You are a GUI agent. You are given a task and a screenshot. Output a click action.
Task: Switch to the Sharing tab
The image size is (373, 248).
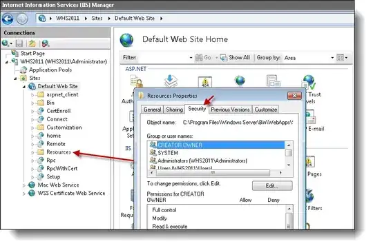(174, 110)
